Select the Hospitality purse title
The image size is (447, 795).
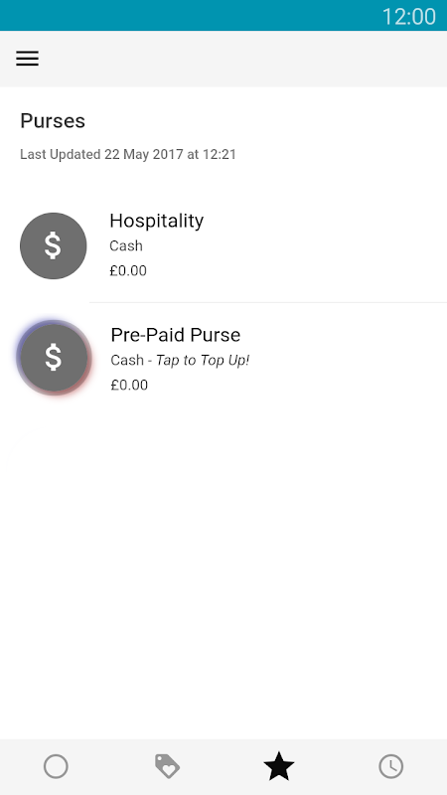157,221
